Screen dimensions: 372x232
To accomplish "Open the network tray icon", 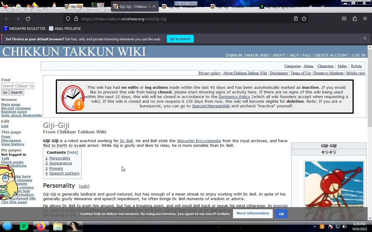I will click(337, 226).
